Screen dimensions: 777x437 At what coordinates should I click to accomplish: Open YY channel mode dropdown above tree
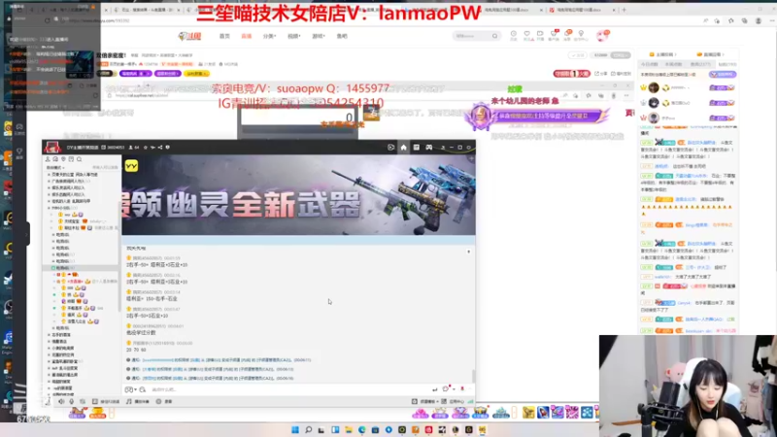[x=55, y=167]
